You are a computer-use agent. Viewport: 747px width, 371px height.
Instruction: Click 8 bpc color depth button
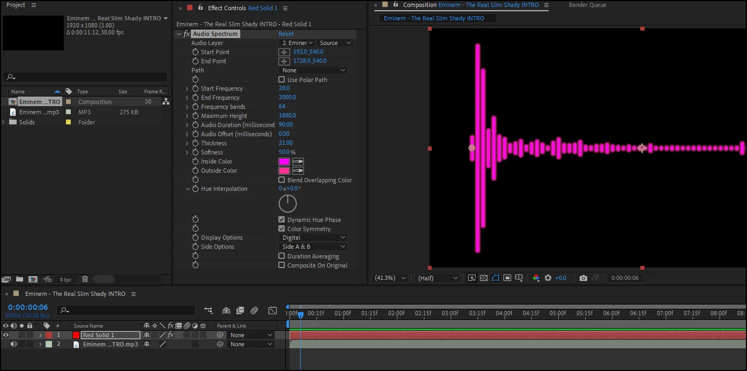65,279
